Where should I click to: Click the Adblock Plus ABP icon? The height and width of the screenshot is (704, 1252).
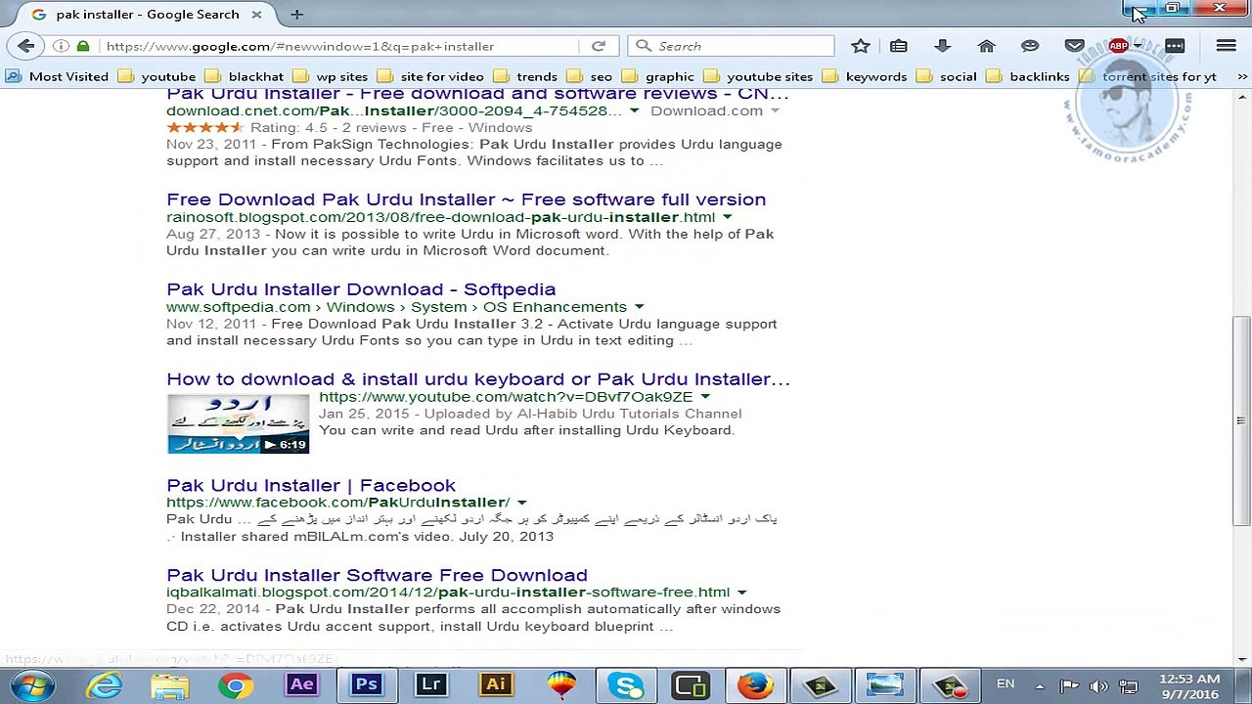tap(1118, 46)
